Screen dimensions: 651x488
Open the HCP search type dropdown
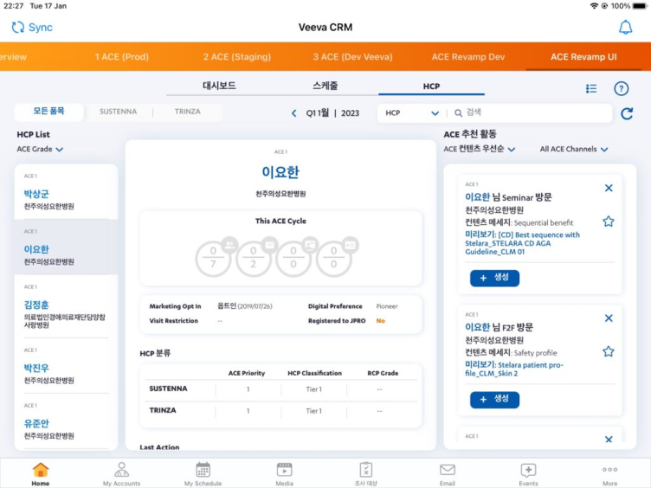[x=412, y=113]
